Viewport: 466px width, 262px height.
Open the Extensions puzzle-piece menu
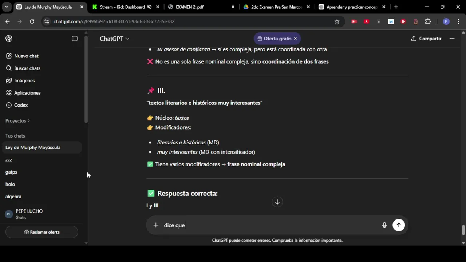click(428, 21)
